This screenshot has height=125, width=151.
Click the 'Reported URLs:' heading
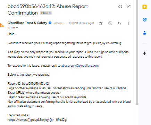point(18,115)
